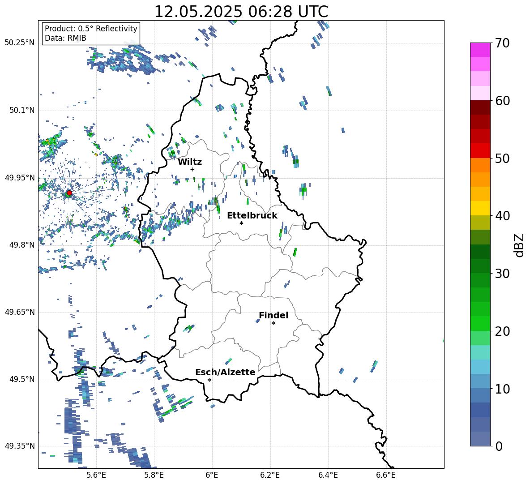Click the Wiltz city label

[190, 162]
